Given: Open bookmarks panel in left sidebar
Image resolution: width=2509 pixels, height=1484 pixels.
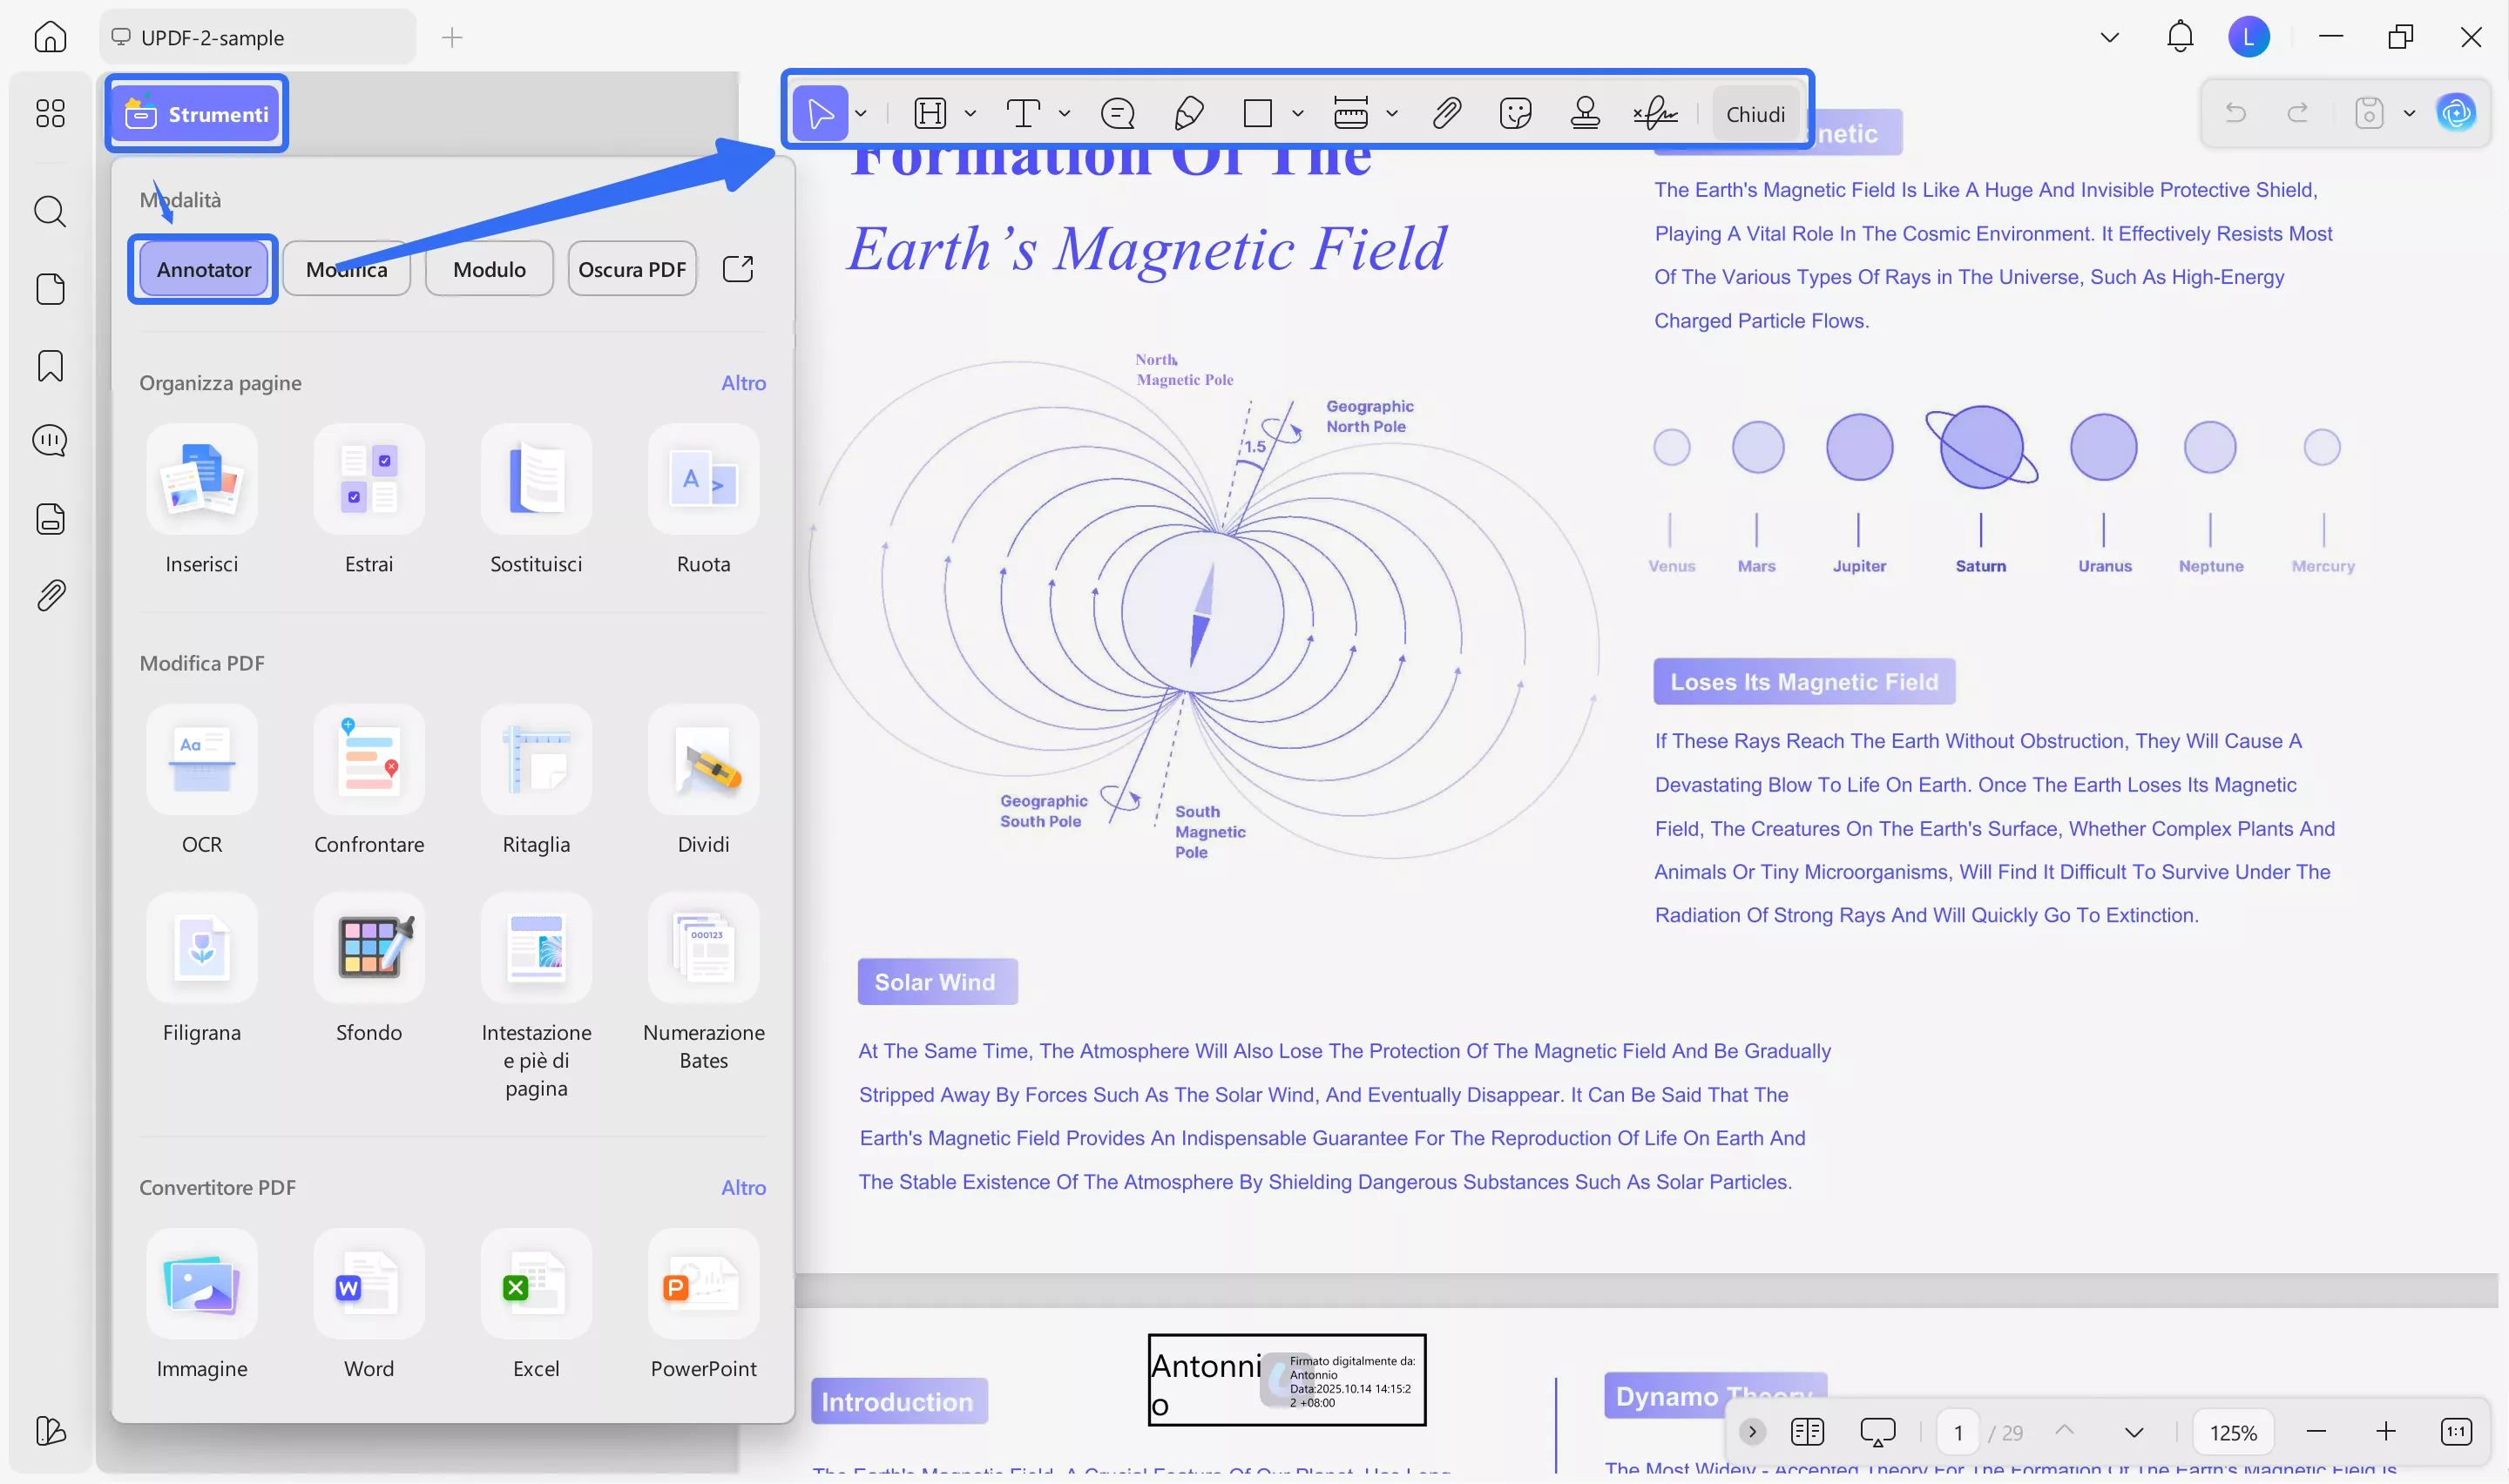Looking at the screenshot, I should pyautogui.click(x=50, y=366).
